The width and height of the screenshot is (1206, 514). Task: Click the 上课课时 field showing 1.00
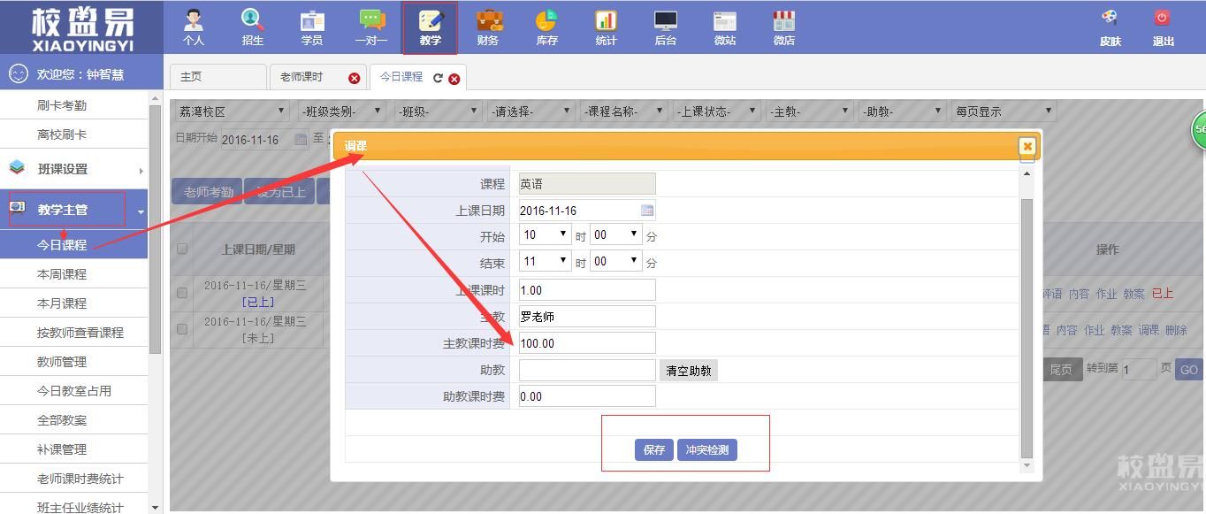[x=587, y=290]
